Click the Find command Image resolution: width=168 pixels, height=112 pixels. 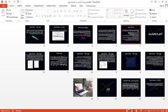(152, 10)
